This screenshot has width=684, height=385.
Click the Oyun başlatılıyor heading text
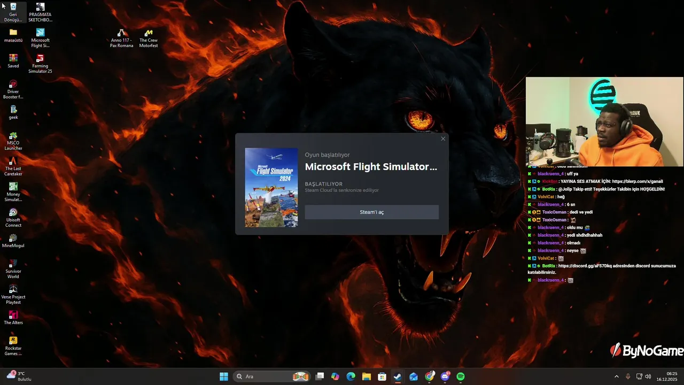tap(328, 155)
